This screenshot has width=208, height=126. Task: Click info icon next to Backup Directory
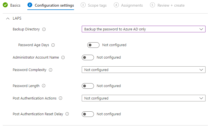44,29
